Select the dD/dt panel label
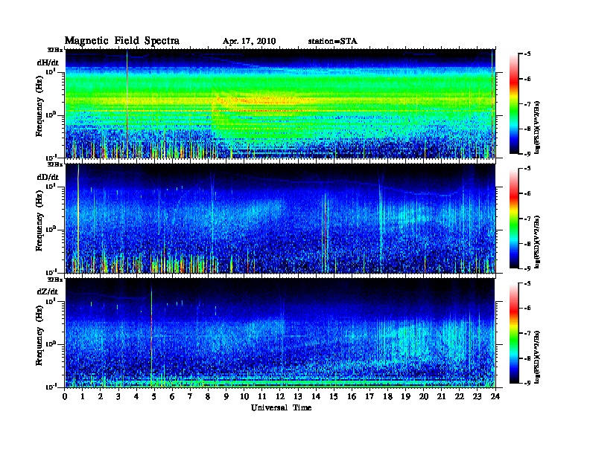 (x=48, y=177)
